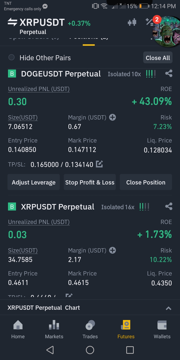Open the candlestick chart icon in header
This screenshot has width=180, height=360.
click(x=132, y=22)
